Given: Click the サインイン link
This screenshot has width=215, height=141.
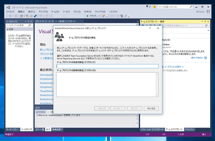Looking at the screenshot, I should [200, 12].
